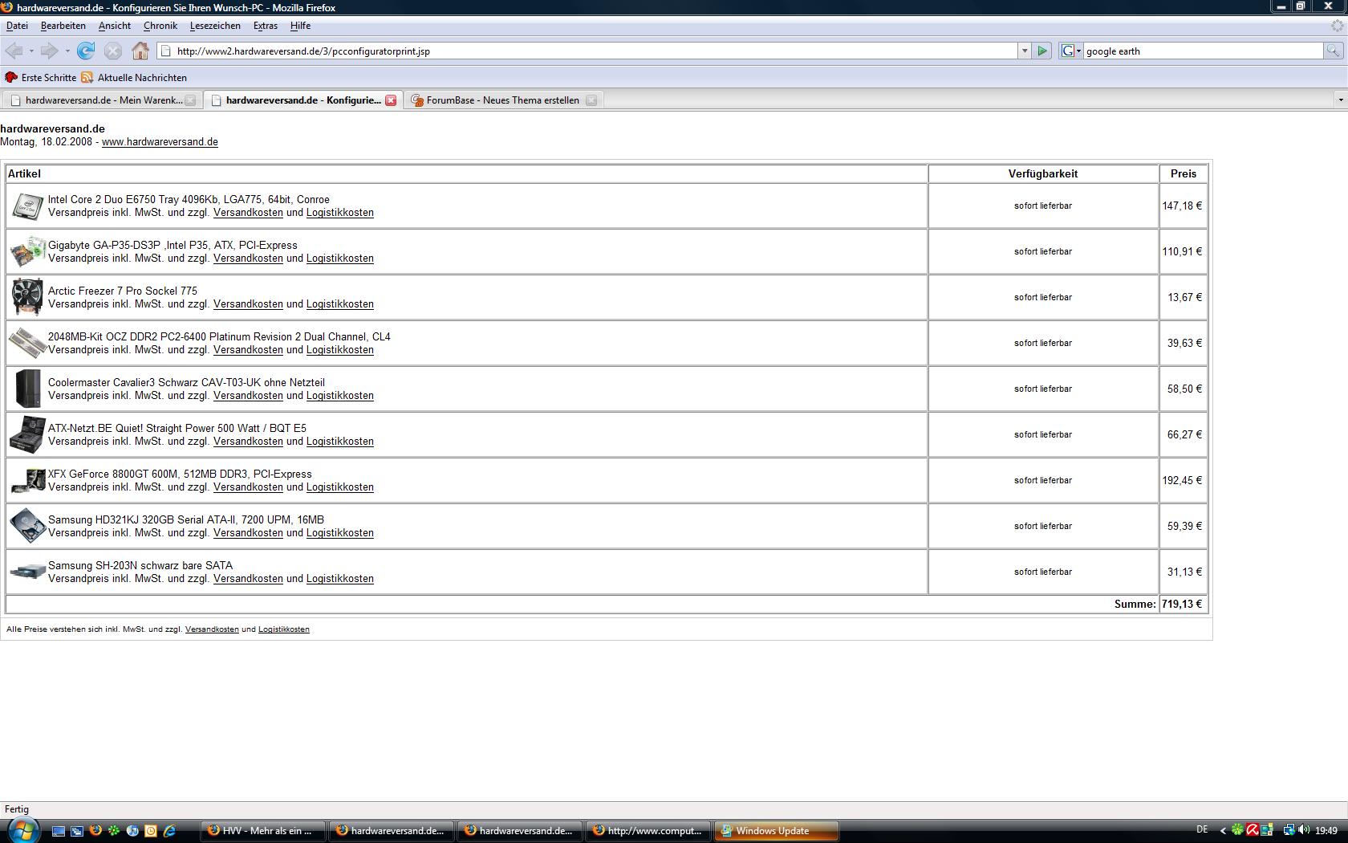Open the Hilfe menu
1348x843 pixels.
(300, 26)
